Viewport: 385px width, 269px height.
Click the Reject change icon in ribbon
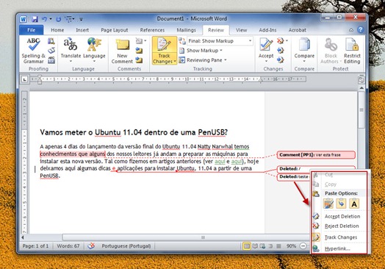(280, 40)
